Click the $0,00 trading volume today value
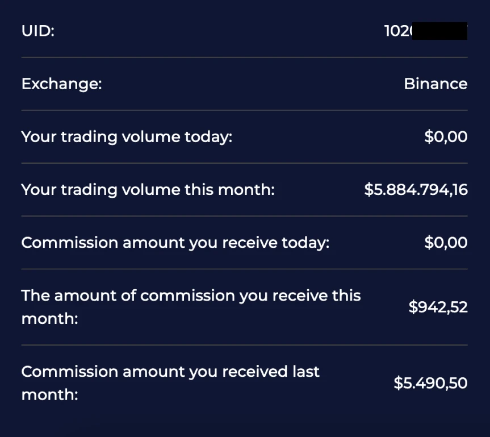The width and height of the screenshot is (490, 437). click(446, 137)
